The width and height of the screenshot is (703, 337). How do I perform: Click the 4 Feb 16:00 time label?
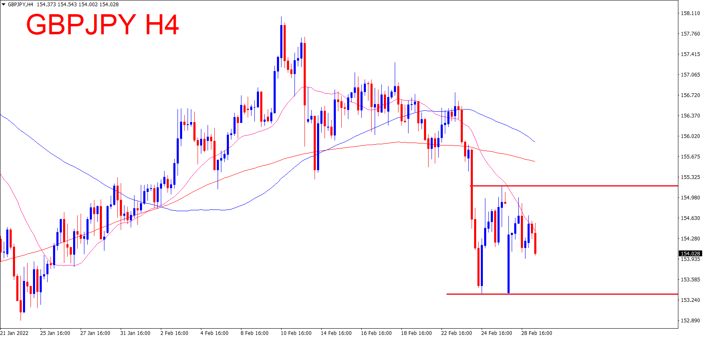[x=215, y=333]
